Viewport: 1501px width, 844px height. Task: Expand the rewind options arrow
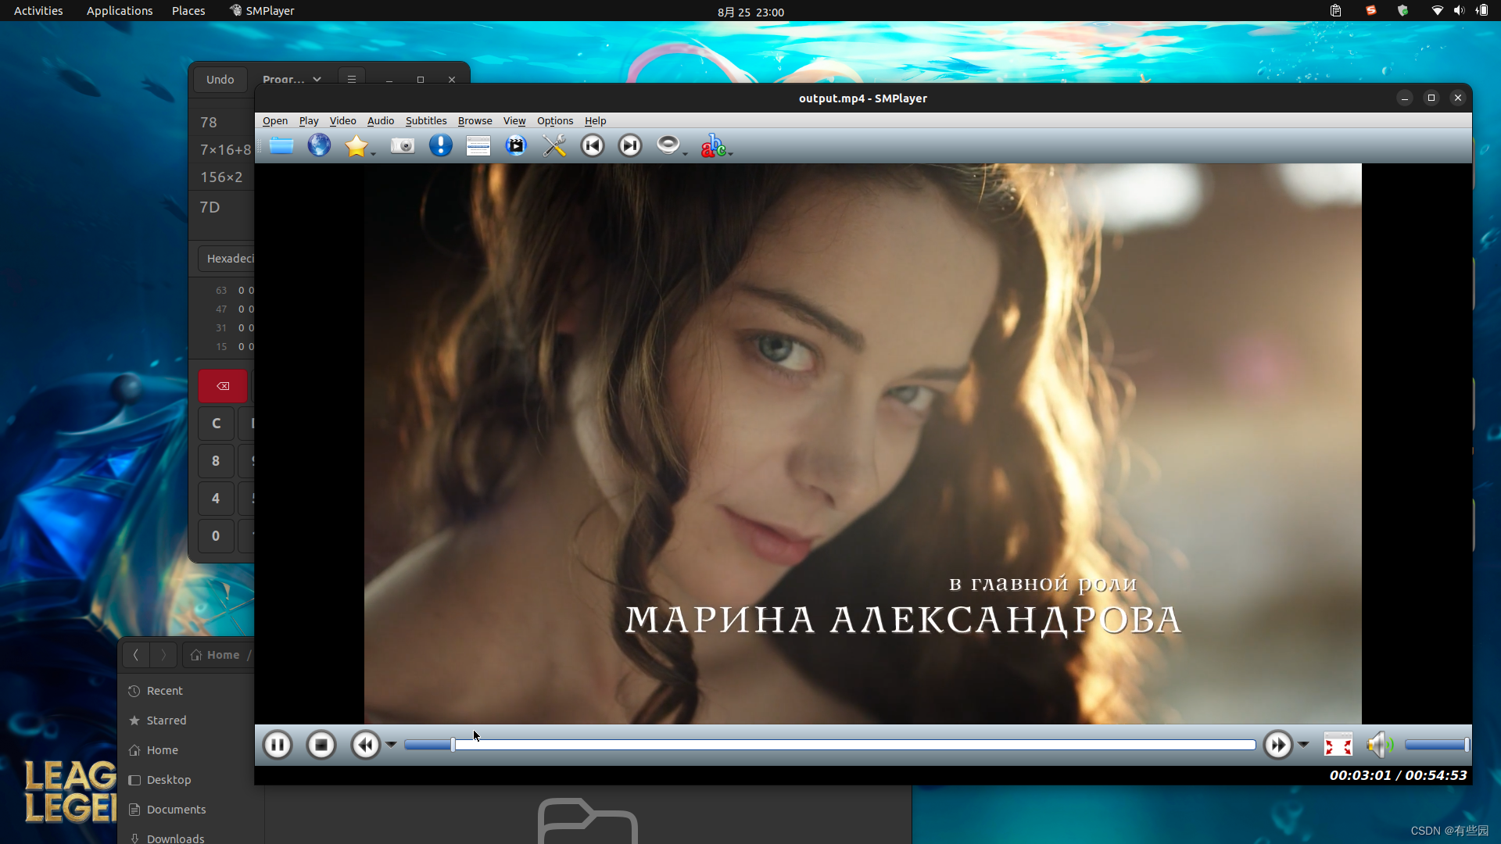391,745
